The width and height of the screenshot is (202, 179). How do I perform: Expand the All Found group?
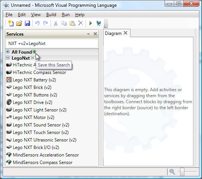[8, 52]
